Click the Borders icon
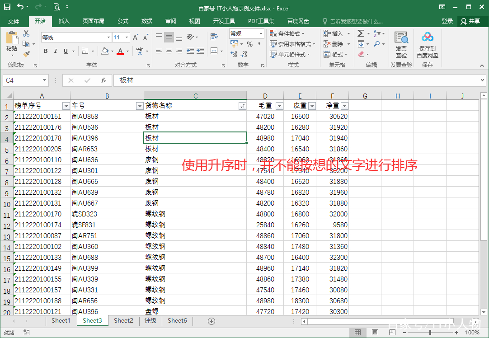This screenshot has height=338, width=489. [x=85, y=51]
